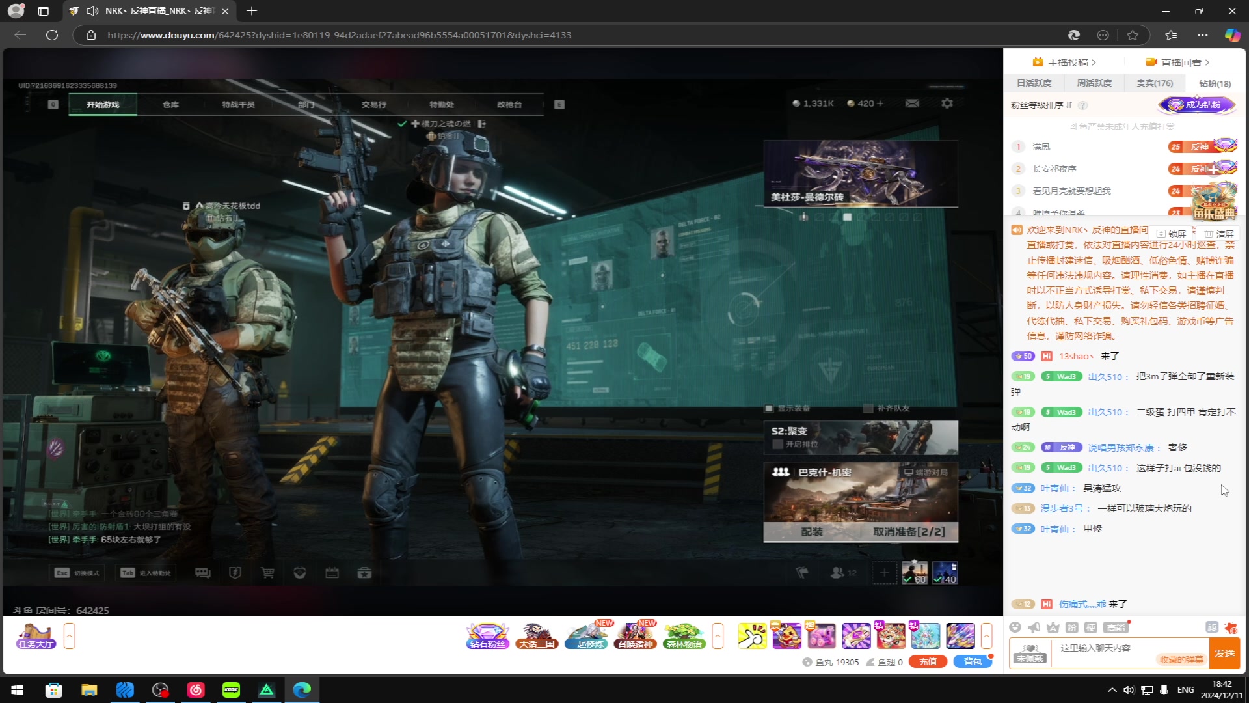Open Microsoft Edge in the taskbar

[x=302, y=690]
